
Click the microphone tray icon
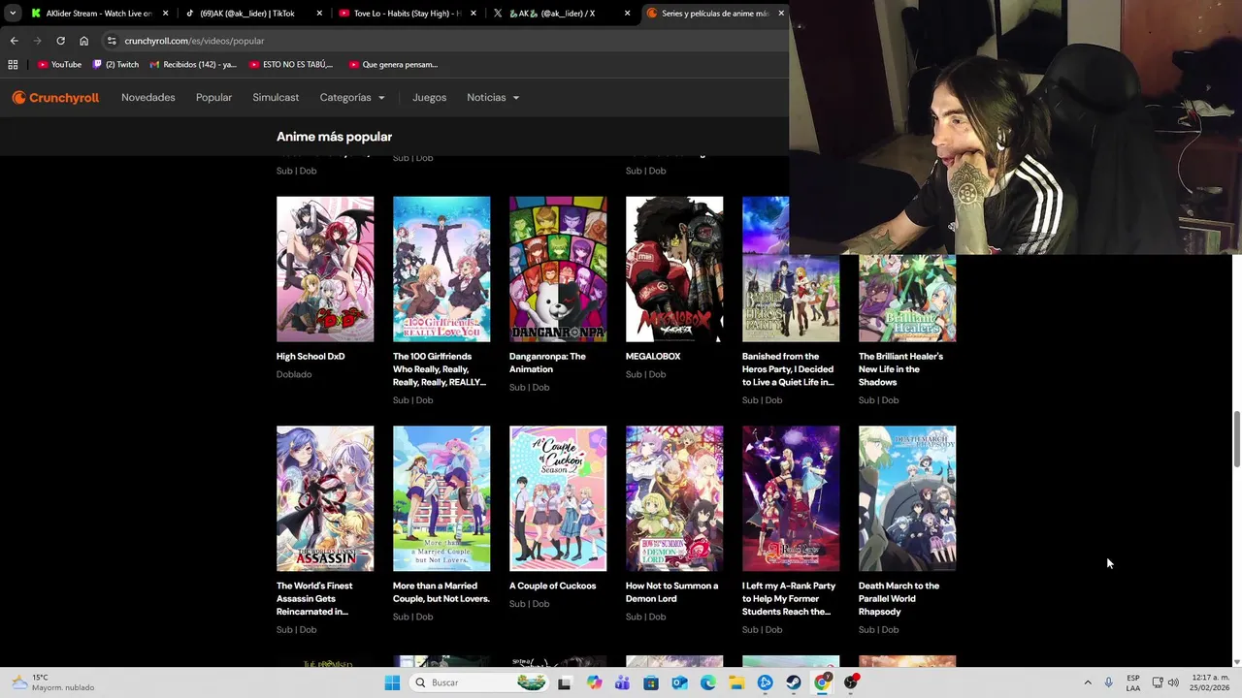(1109, 682)
